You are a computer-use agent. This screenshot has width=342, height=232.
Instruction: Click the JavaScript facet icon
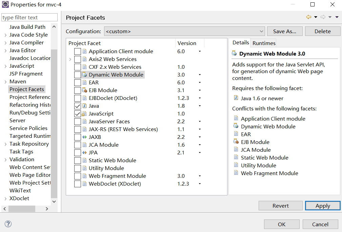coord(84,114)
